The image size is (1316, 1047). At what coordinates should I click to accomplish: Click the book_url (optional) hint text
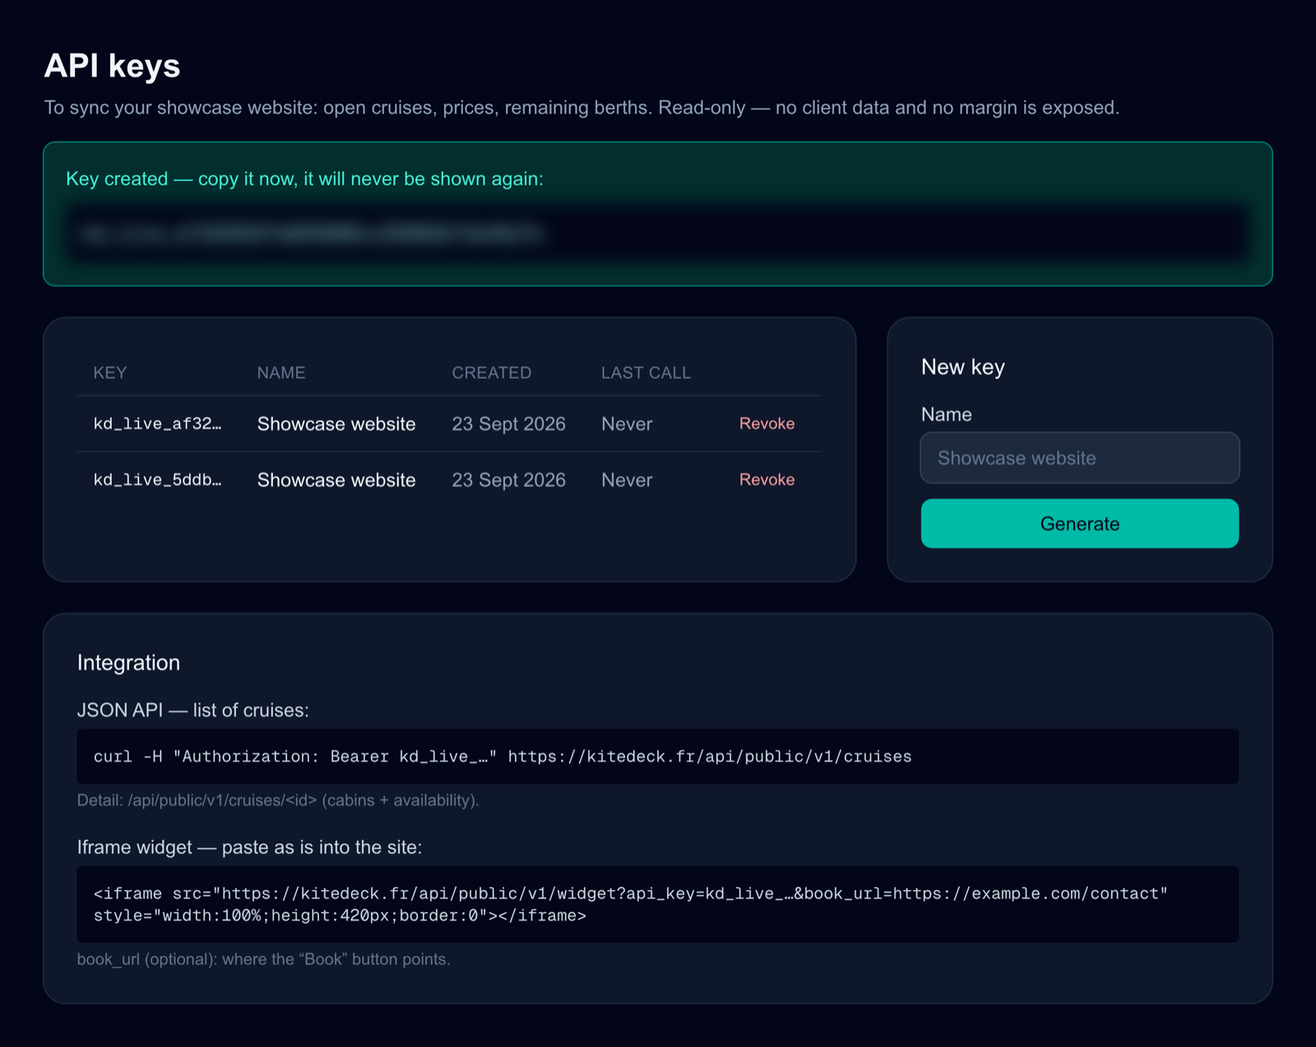pos(263,959)
